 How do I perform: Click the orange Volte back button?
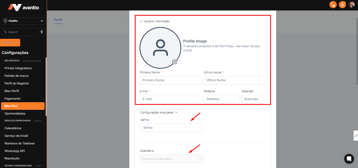(x=11, y=43)
